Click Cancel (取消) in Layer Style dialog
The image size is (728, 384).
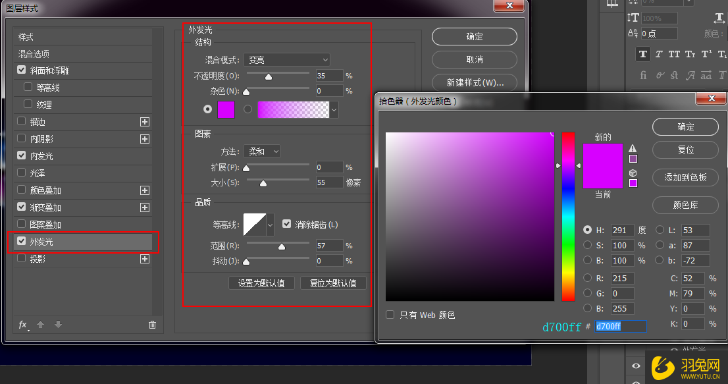tap(475, 59)
